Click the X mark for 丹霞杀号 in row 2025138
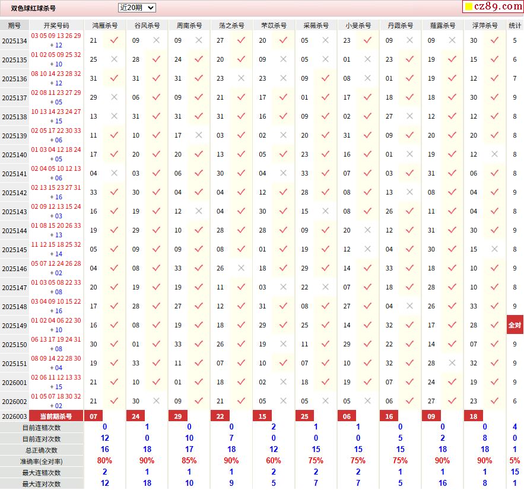The height and width of the screenshot is (490, 524). point(409,116)
